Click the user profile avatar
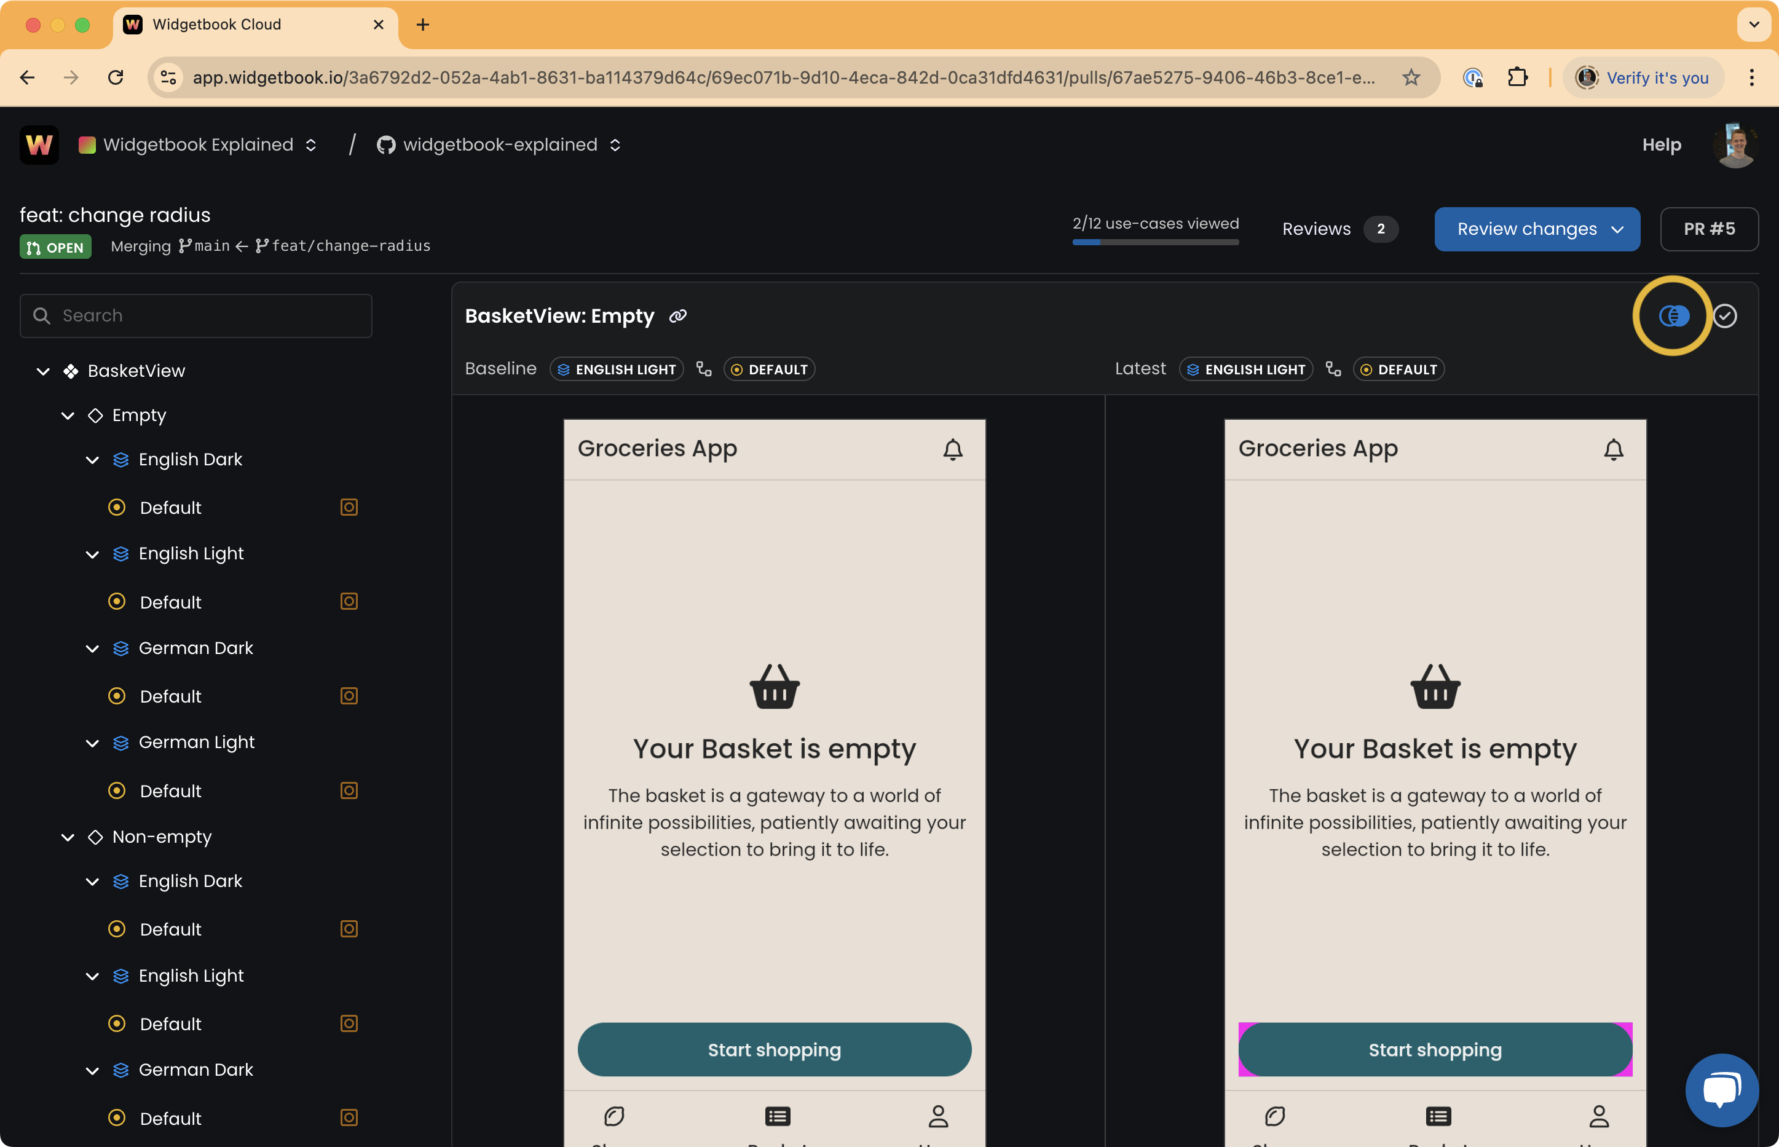This screenshot has height=1147, width=1779. tap(1735, 144)
